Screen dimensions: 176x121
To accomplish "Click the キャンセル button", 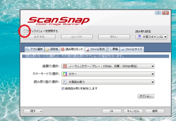I will 133,111.
